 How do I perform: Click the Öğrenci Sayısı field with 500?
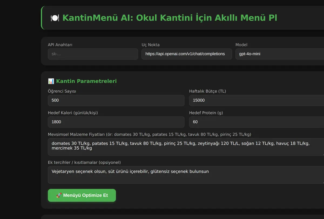pyautogui.click(x=116, y=100)
